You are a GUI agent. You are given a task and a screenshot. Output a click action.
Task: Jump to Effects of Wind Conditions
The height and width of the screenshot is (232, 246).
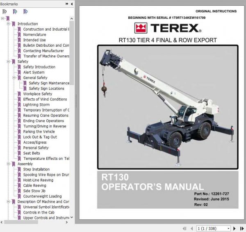click(x=45, y=99)
